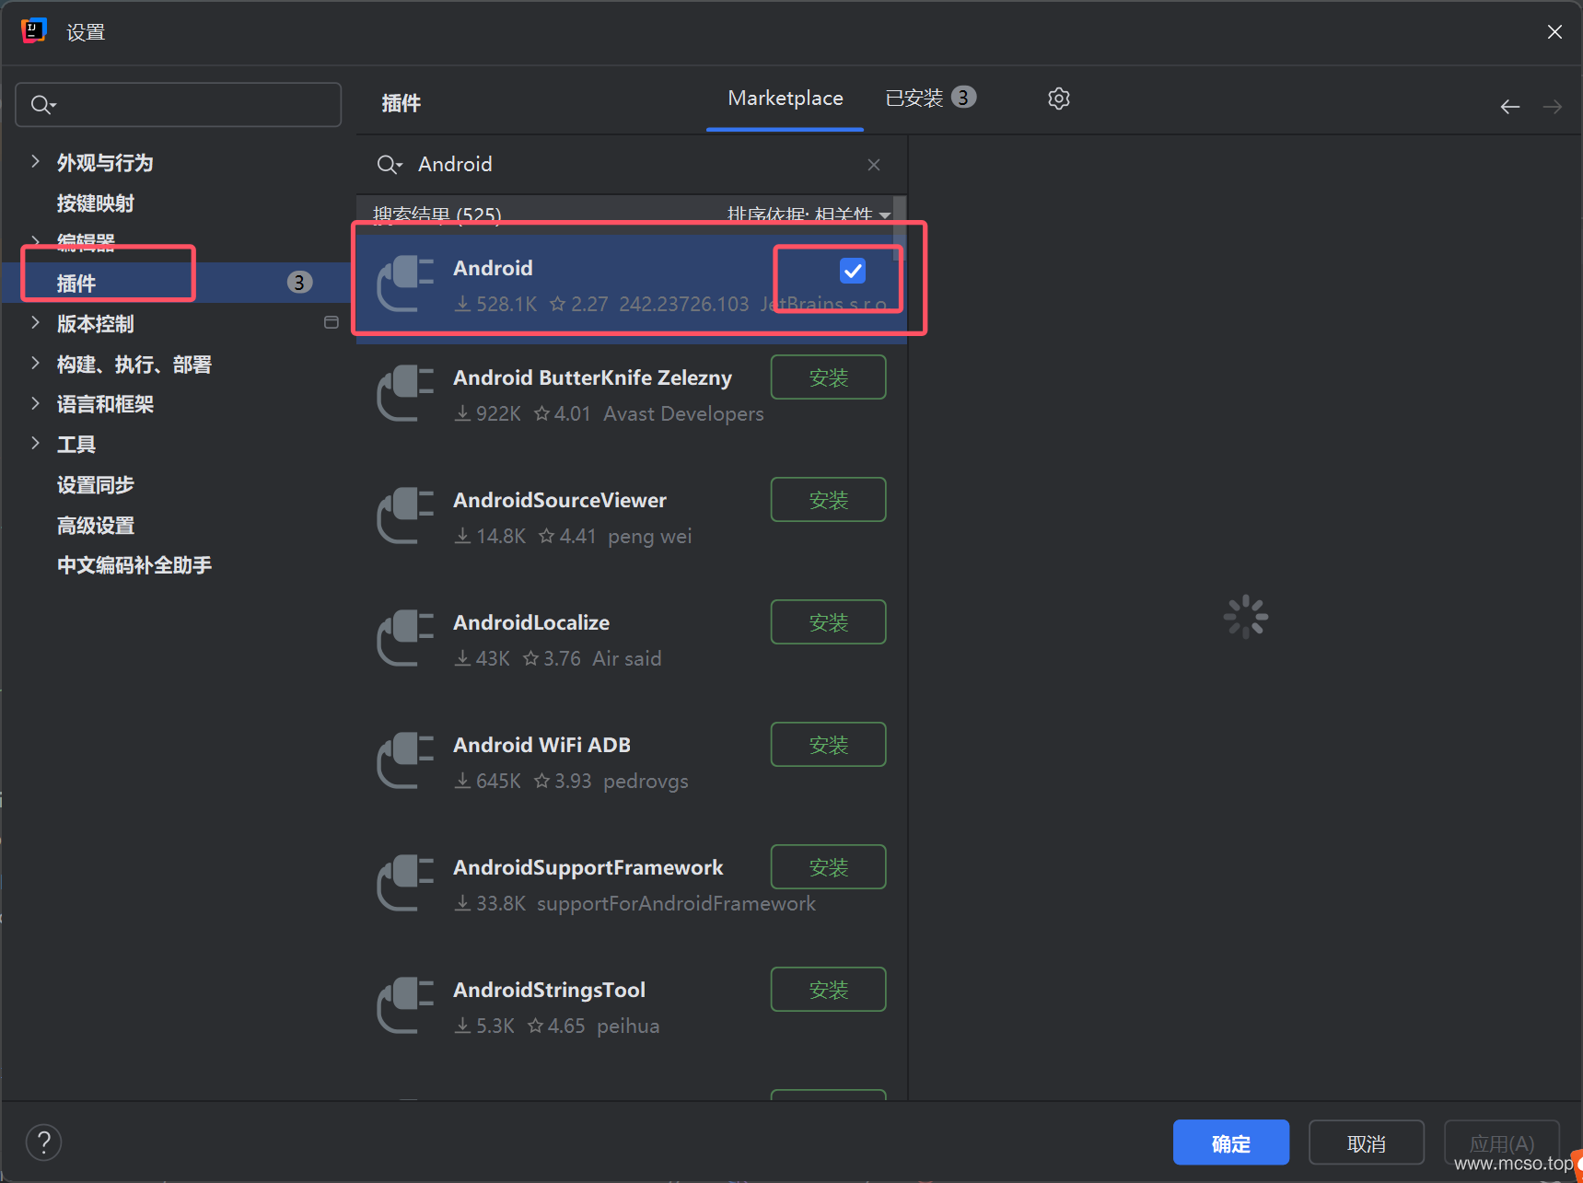Image resolution: width=1583 pixels, height=1183 pixels.
Task: Click the Android ButterKnife Zelezny plugin icon
Action: tap(405, 394)
